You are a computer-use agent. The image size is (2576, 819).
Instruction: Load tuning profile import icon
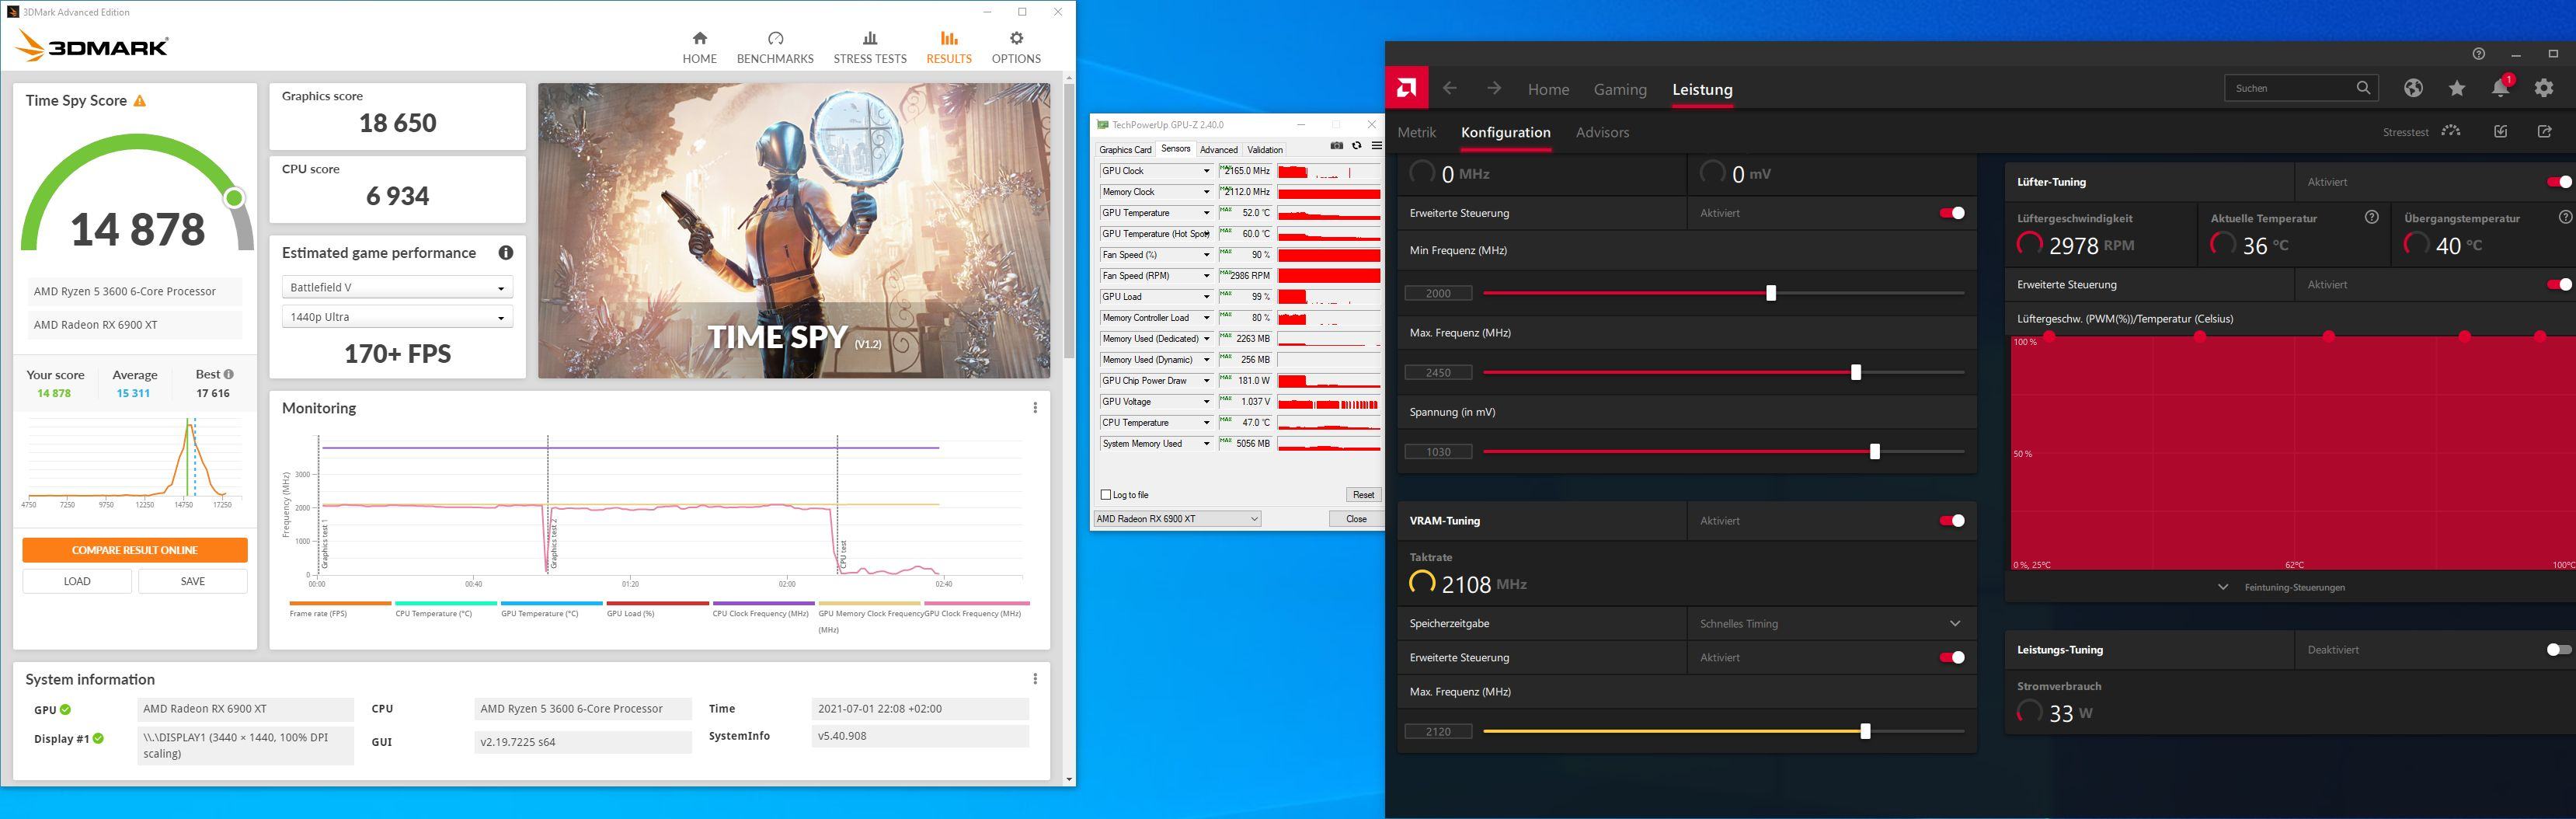pos(2501,131)
